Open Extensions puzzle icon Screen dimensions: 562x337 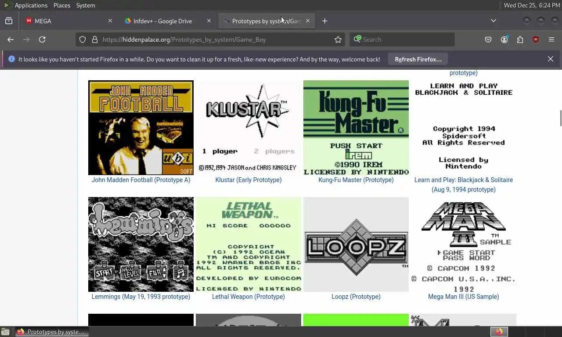pos(520,39)
